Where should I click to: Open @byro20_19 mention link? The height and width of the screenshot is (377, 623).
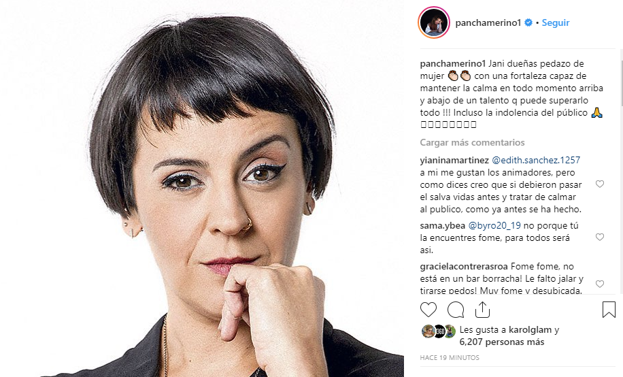tap(494, 225)
